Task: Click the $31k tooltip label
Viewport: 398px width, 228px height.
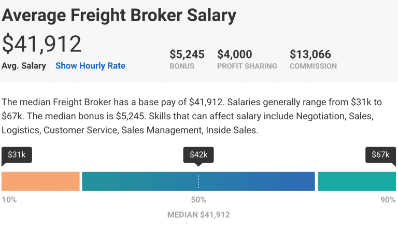Action: point(17,154)
